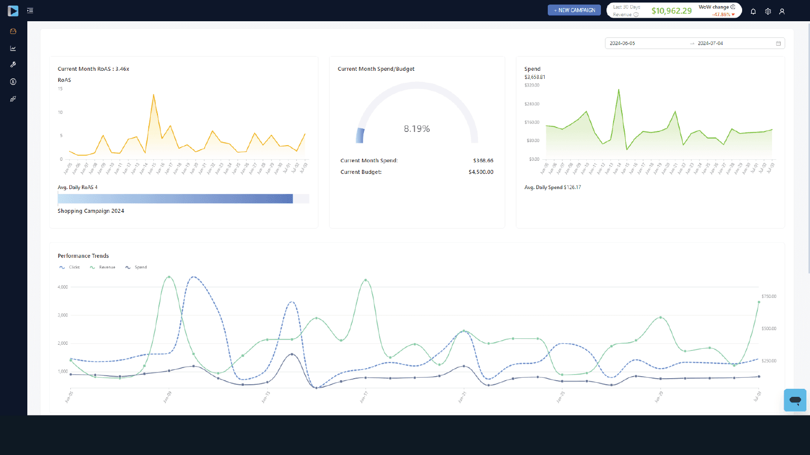810x455 pixels.
Task: Click the plug integrations icon in sidebar
Action: (13, 99)
